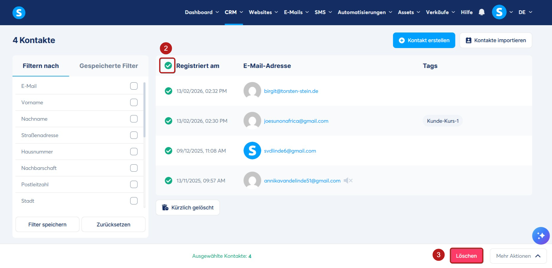Open Kürzlich gelöscht contacts
The height and width of the screenshot is (268, 552).
tap(188, 208)
